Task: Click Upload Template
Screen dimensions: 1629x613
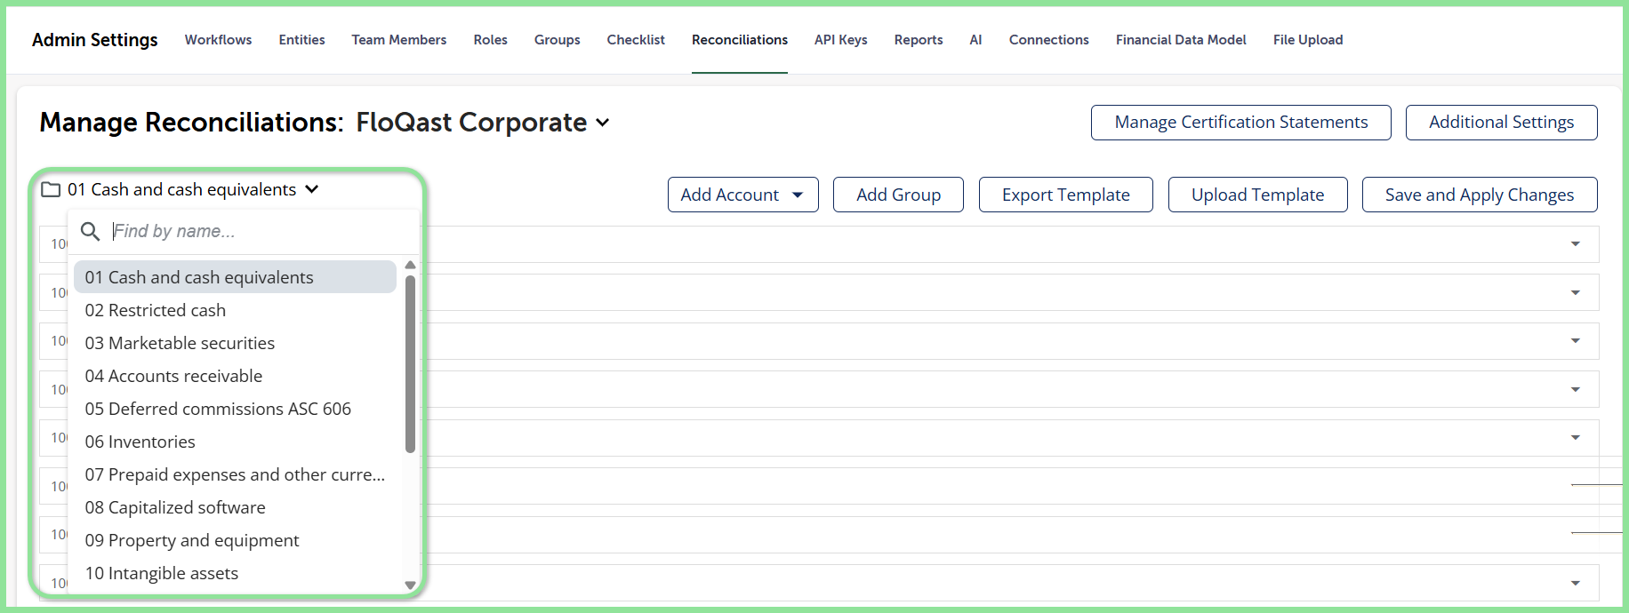Action: tap(1257, 195)
